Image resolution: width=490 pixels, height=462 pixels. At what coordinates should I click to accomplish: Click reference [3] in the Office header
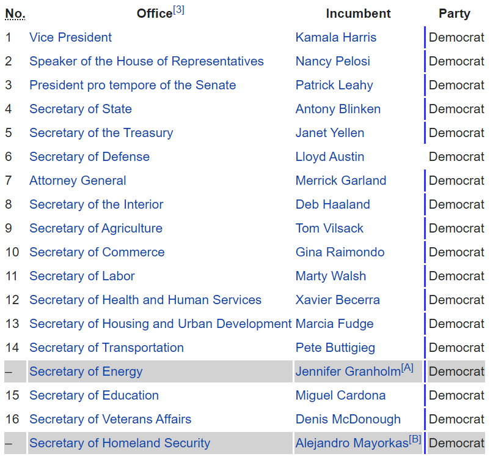[178, 10]
